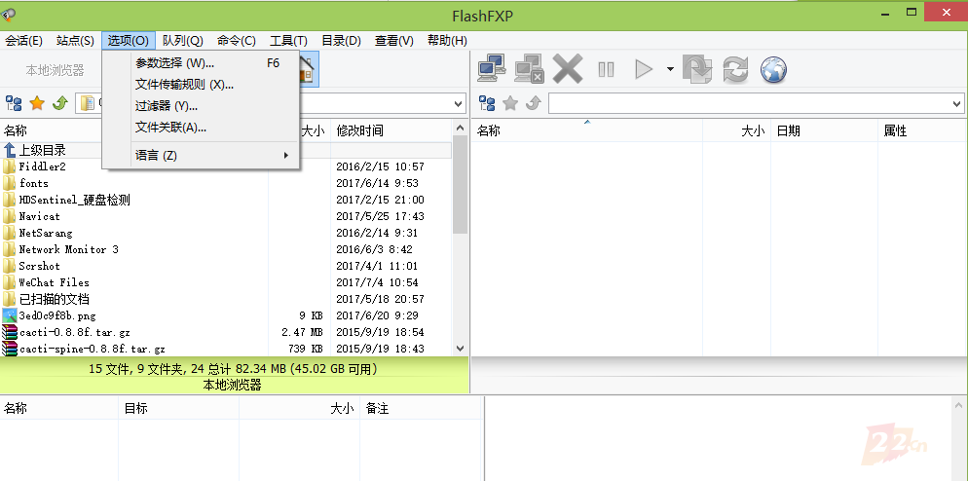Close the open 选项(O) menu
The image size is (968, 481).
pyautogui.click(x=129, y=41)
